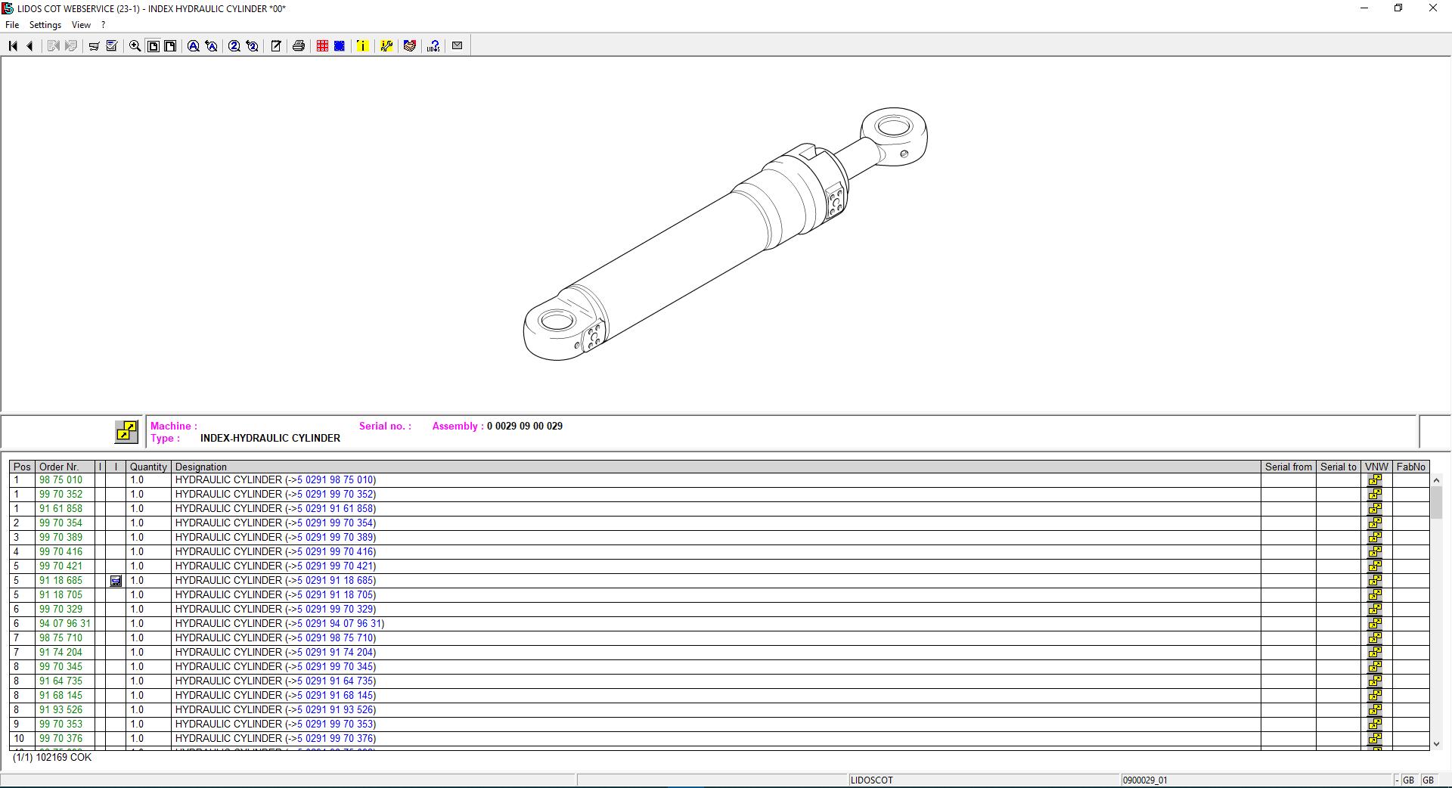Click the note icon beside part 91 18 685
Image resolution: width=1452 pixels, height=788 pixels.
pos(115,581)
